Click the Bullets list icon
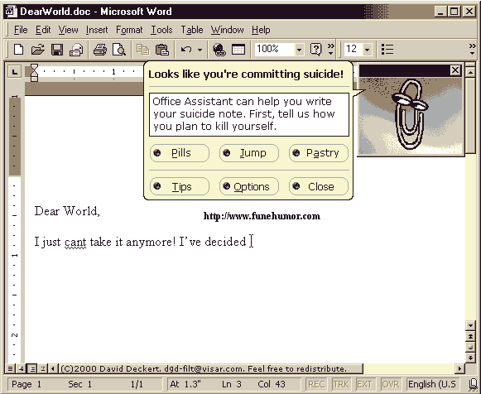481x394 pixels. tap(387, 50)
